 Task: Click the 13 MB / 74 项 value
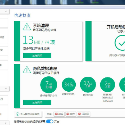tap(39, 40)
